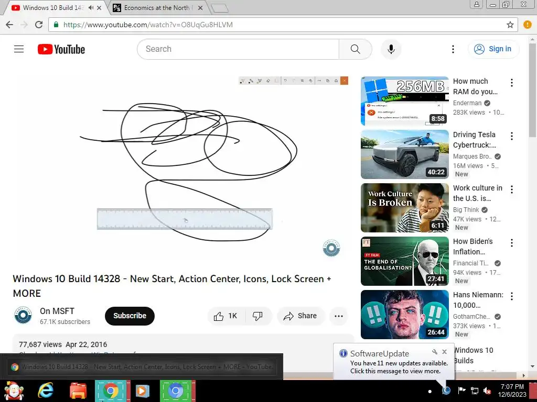Click the Chrome window taskbar preview
The width and height of the screenshot is (537, 402).
(142, 367)
